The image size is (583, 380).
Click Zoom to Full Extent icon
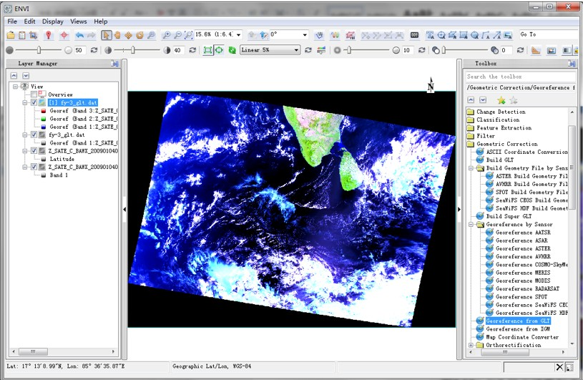tap(189, 35)
